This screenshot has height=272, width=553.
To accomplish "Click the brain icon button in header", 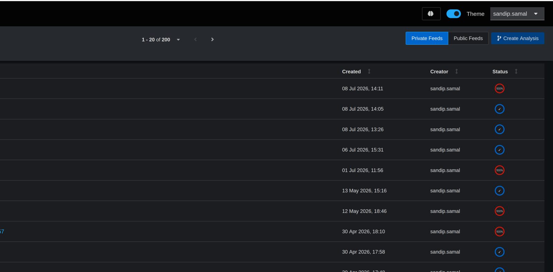I will 431,14.
